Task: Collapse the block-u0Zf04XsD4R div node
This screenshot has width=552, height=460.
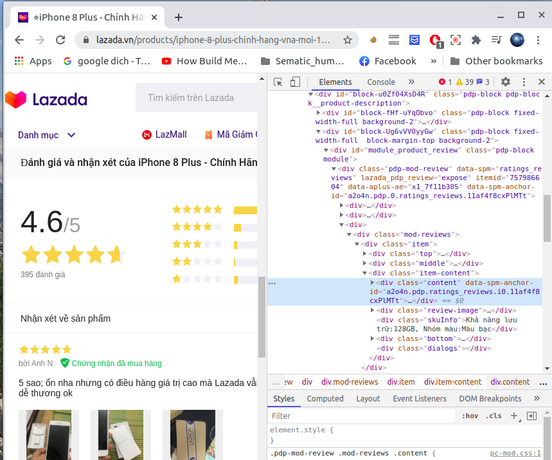Action: tap(310, 94)
